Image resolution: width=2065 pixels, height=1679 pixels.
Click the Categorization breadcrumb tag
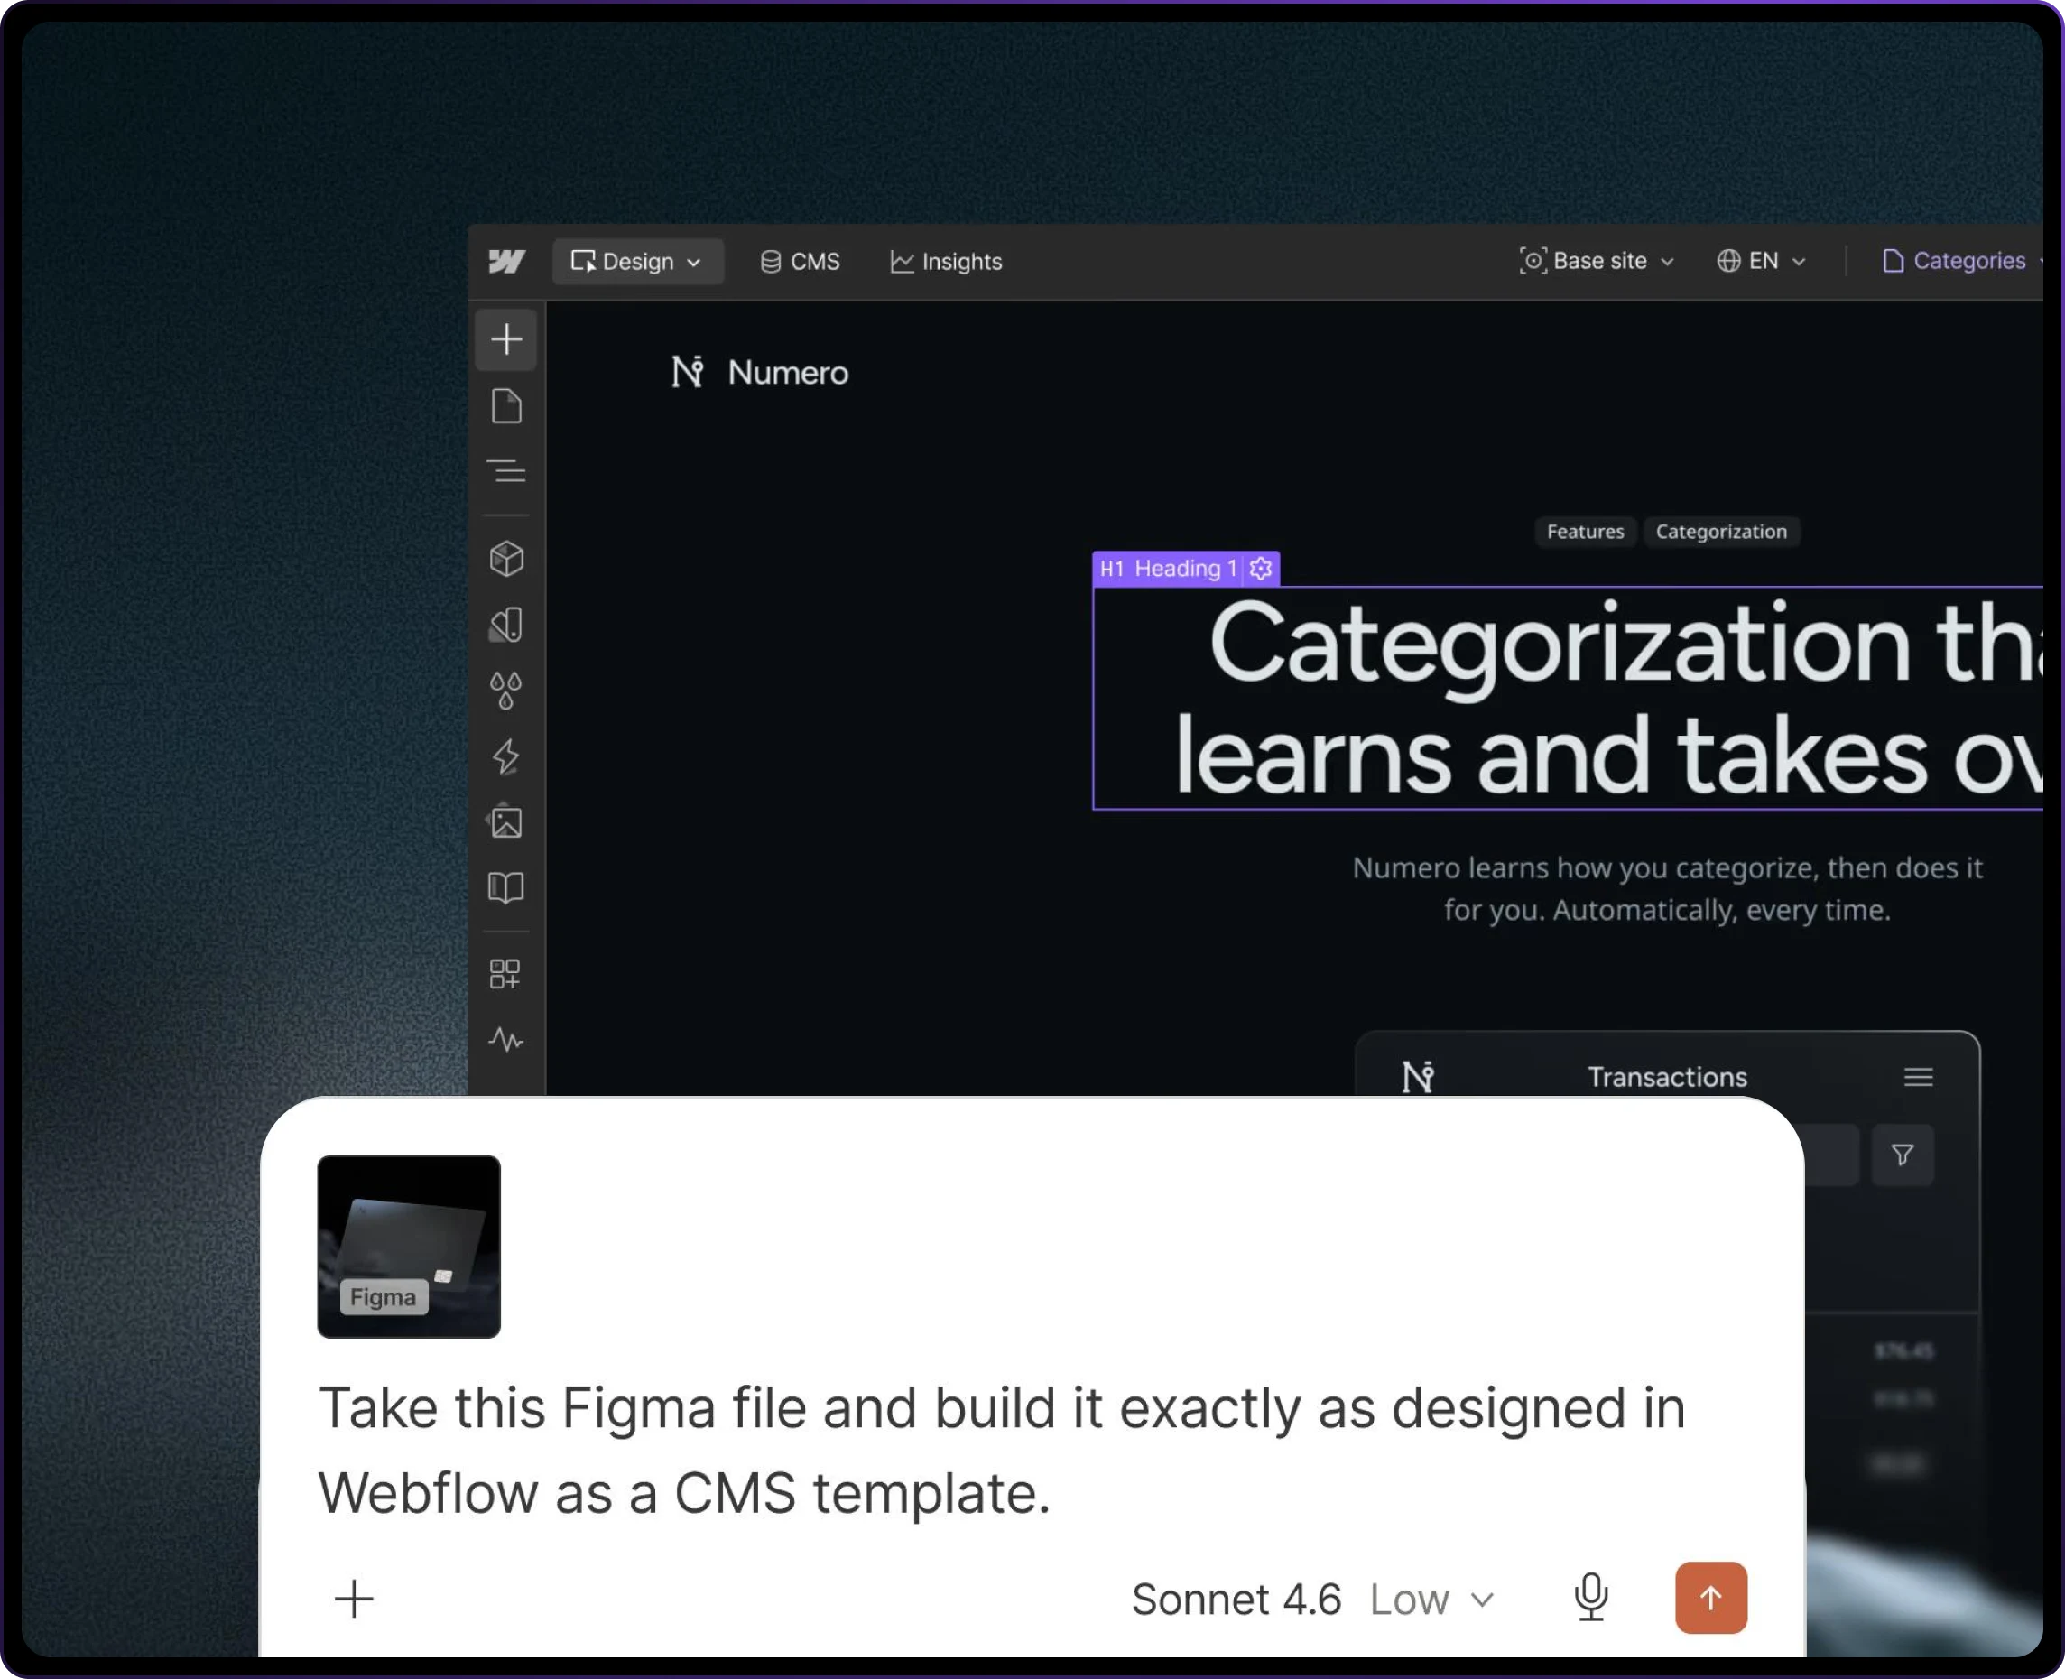1721,531
